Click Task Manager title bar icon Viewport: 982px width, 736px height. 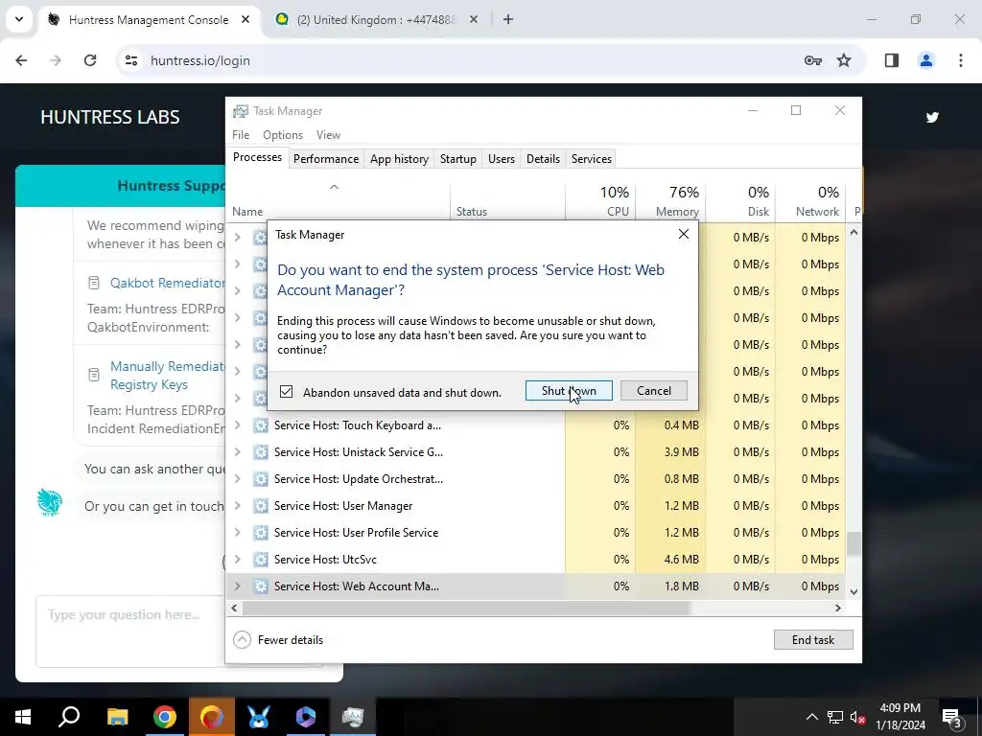241,111
